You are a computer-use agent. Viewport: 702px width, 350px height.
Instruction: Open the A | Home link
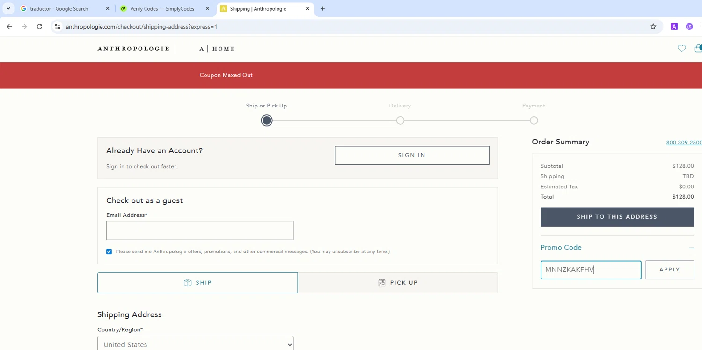point(217,49)
